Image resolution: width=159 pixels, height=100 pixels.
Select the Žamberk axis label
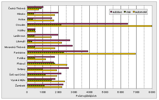coord(20,86)
